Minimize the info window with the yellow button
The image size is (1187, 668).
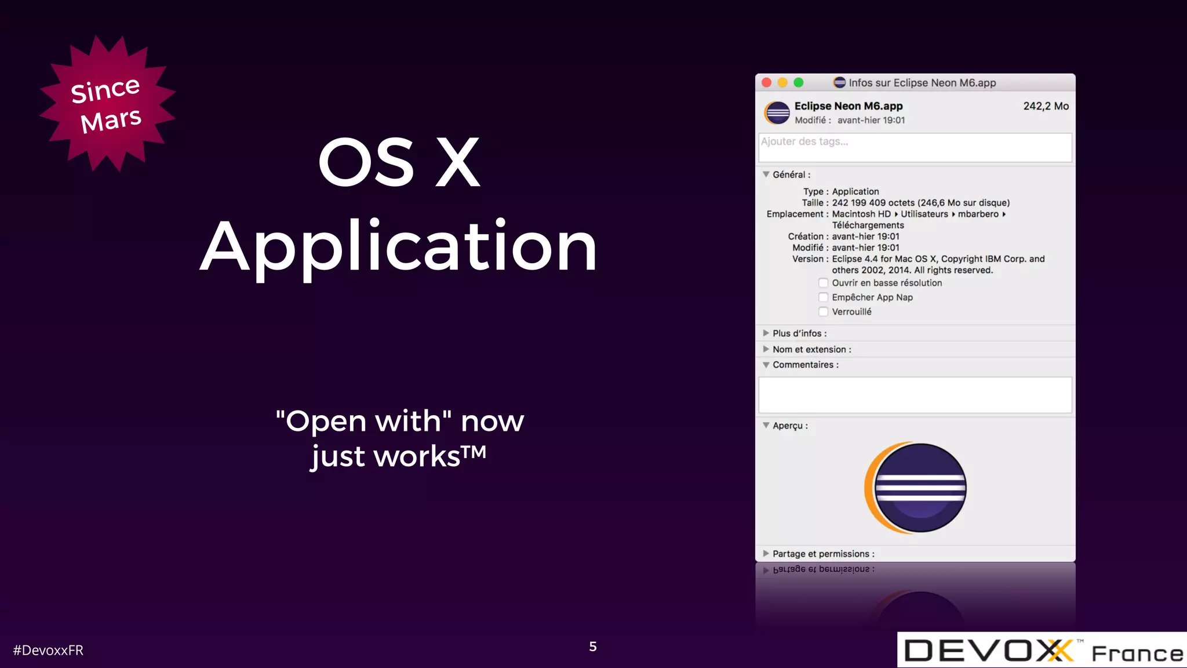coord(782,82)
